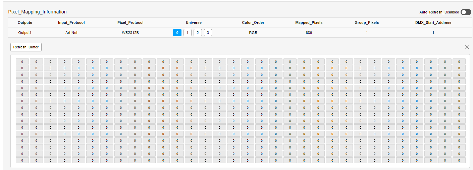
Task: Click the Pixel_Mapping_Information title
Action: tap(37, 12)
